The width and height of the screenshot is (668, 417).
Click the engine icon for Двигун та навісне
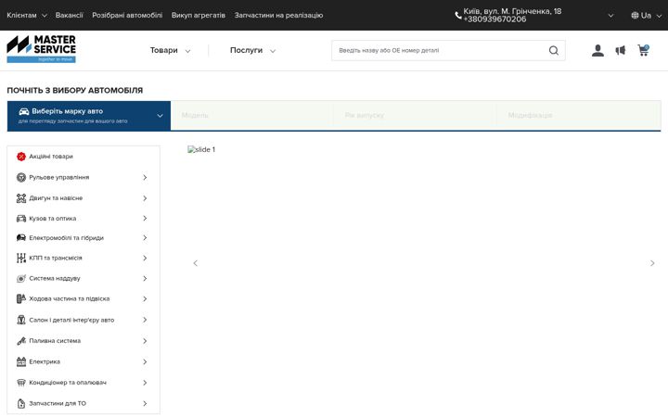coord(20,198)
